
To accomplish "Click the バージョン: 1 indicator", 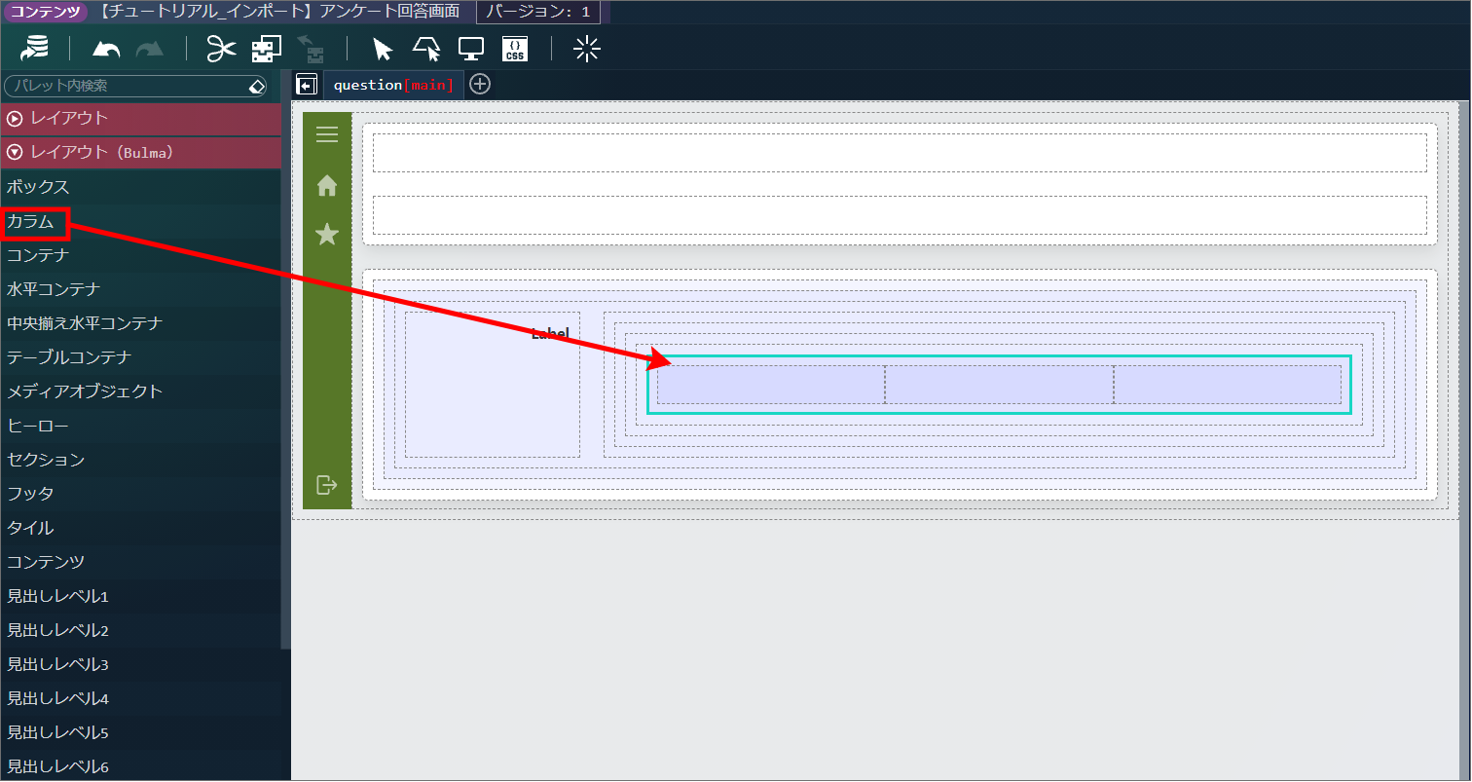I will pyautogui.click(x=537, y=12).
